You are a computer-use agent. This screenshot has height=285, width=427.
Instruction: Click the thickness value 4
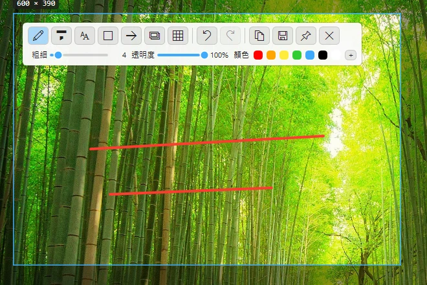[x=124, y=55]
